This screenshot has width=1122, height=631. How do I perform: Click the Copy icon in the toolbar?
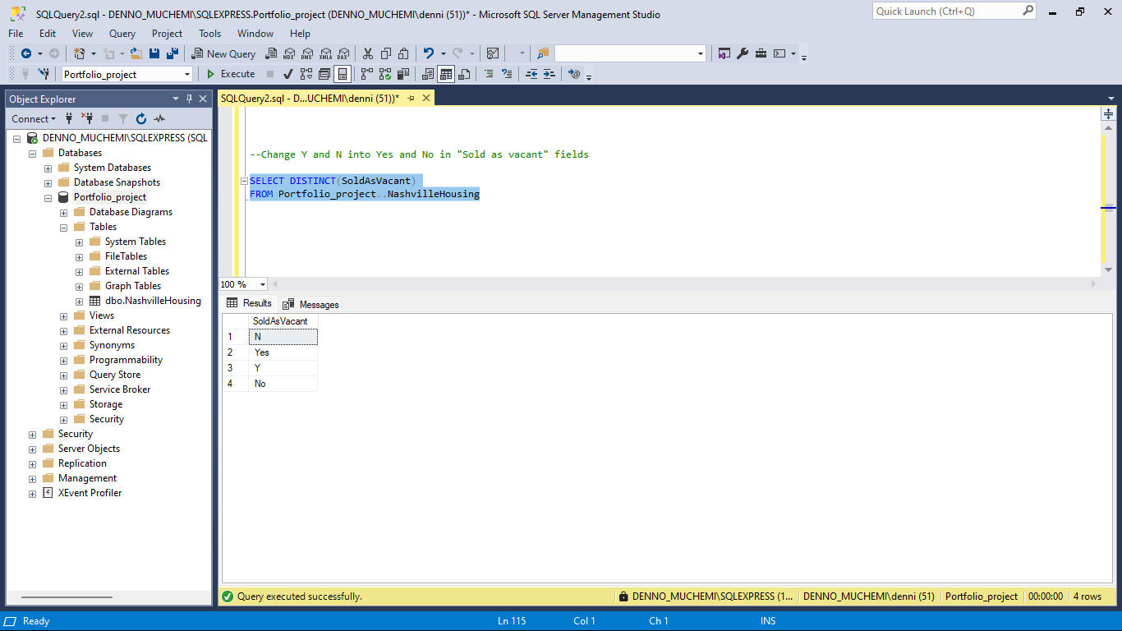(385, 53)
